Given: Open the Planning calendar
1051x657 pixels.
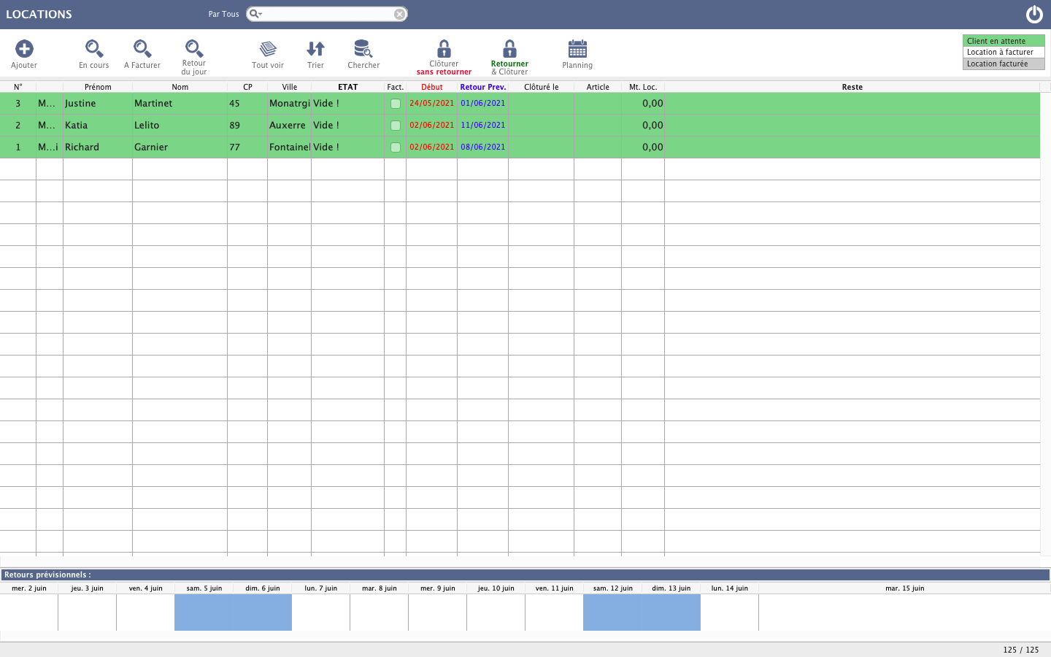Looking at the screenshot, I should click(x=577, y=49).
